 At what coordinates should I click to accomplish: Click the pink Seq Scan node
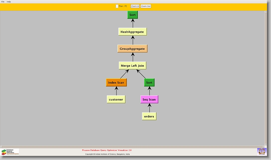click(149, 99)
